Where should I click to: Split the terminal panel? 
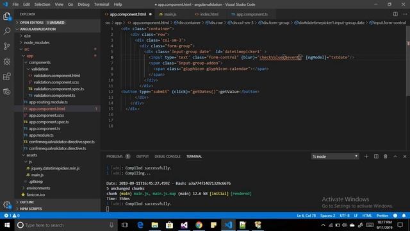pyautogui.click(x=376, y=157)
